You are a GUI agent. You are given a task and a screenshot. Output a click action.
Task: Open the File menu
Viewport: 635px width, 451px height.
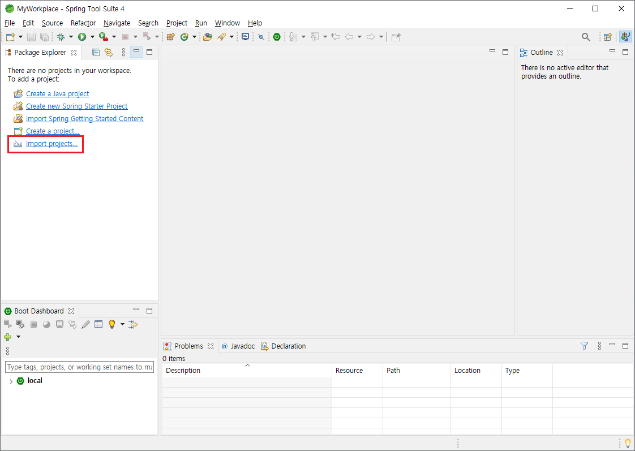pos(9,23)
